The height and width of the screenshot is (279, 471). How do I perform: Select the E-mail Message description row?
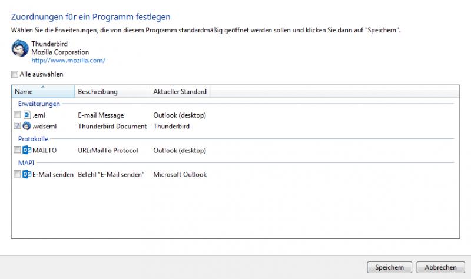[x=101, y=115]
